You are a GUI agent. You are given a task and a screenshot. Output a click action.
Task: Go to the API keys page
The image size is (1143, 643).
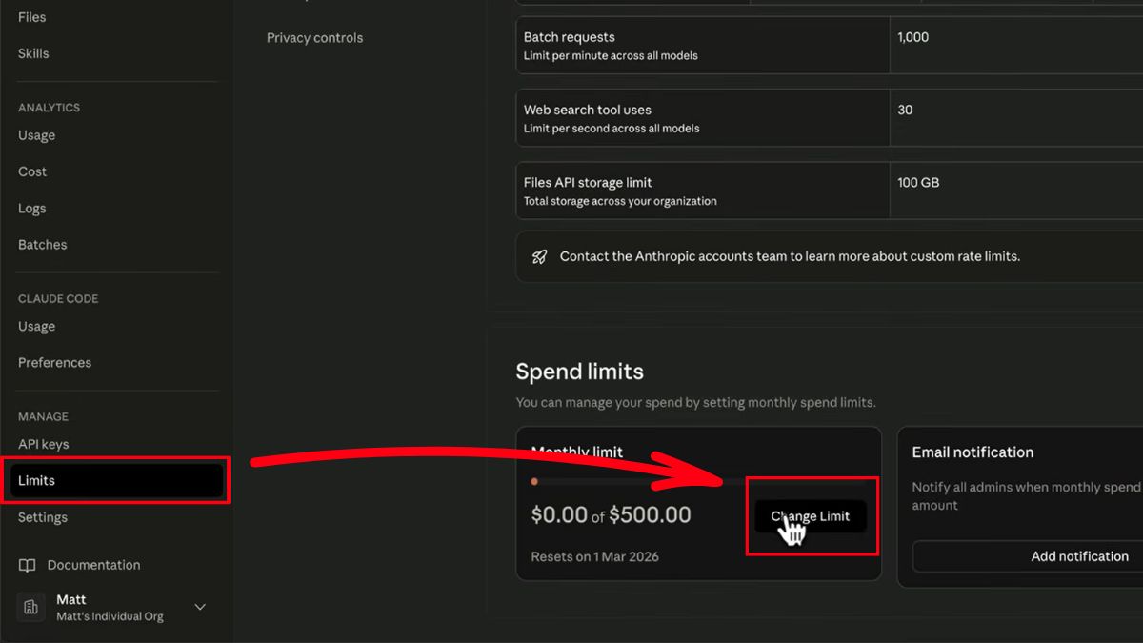[43, 444]
